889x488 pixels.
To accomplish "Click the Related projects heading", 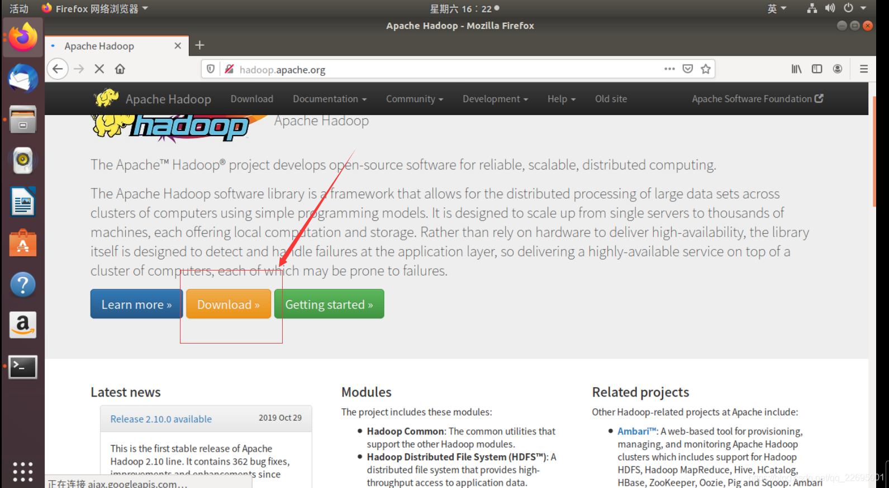I will [640, 392].
